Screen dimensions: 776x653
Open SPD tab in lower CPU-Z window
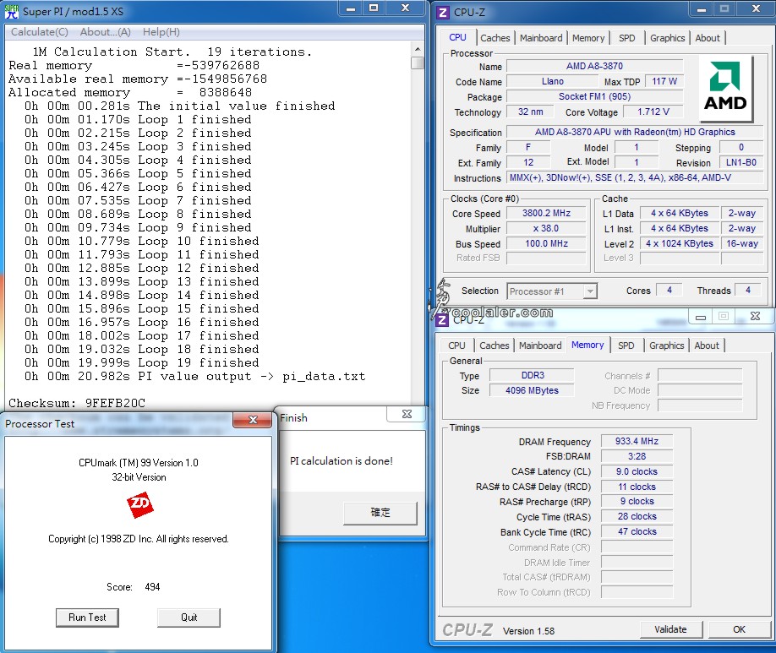click(x=626, y=346)
